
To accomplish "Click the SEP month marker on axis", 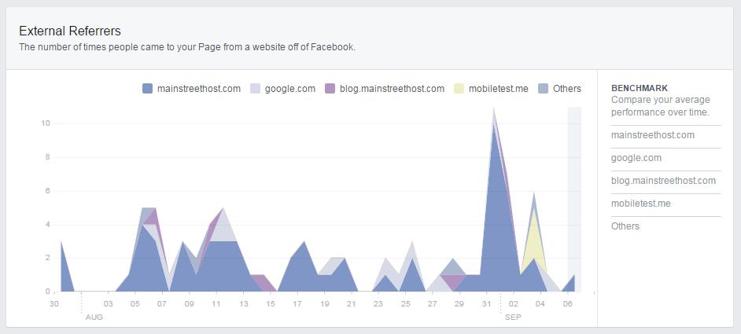I will pyautogui.click(x=512, y=317).
